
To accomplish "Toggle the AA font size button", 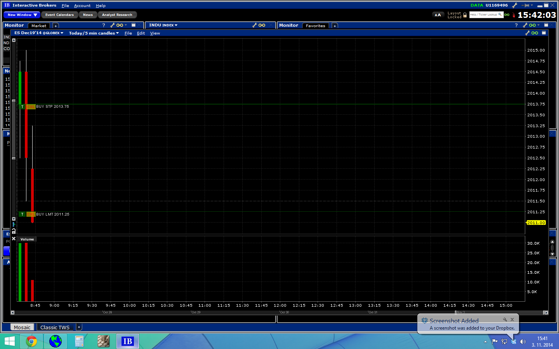I will coord(437,15).
